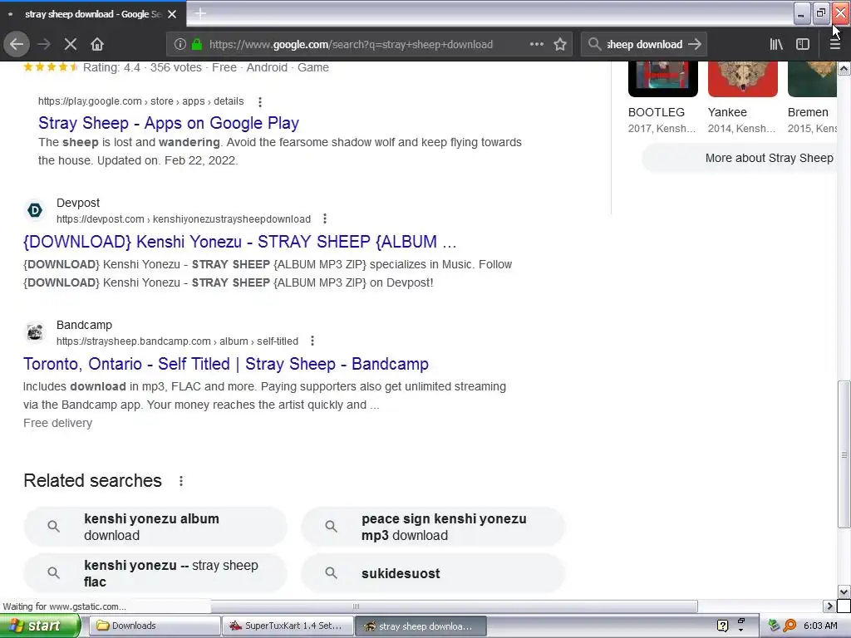Open a new tab with plus button
This screenshot has height=638, width=851.
(200, 13)
